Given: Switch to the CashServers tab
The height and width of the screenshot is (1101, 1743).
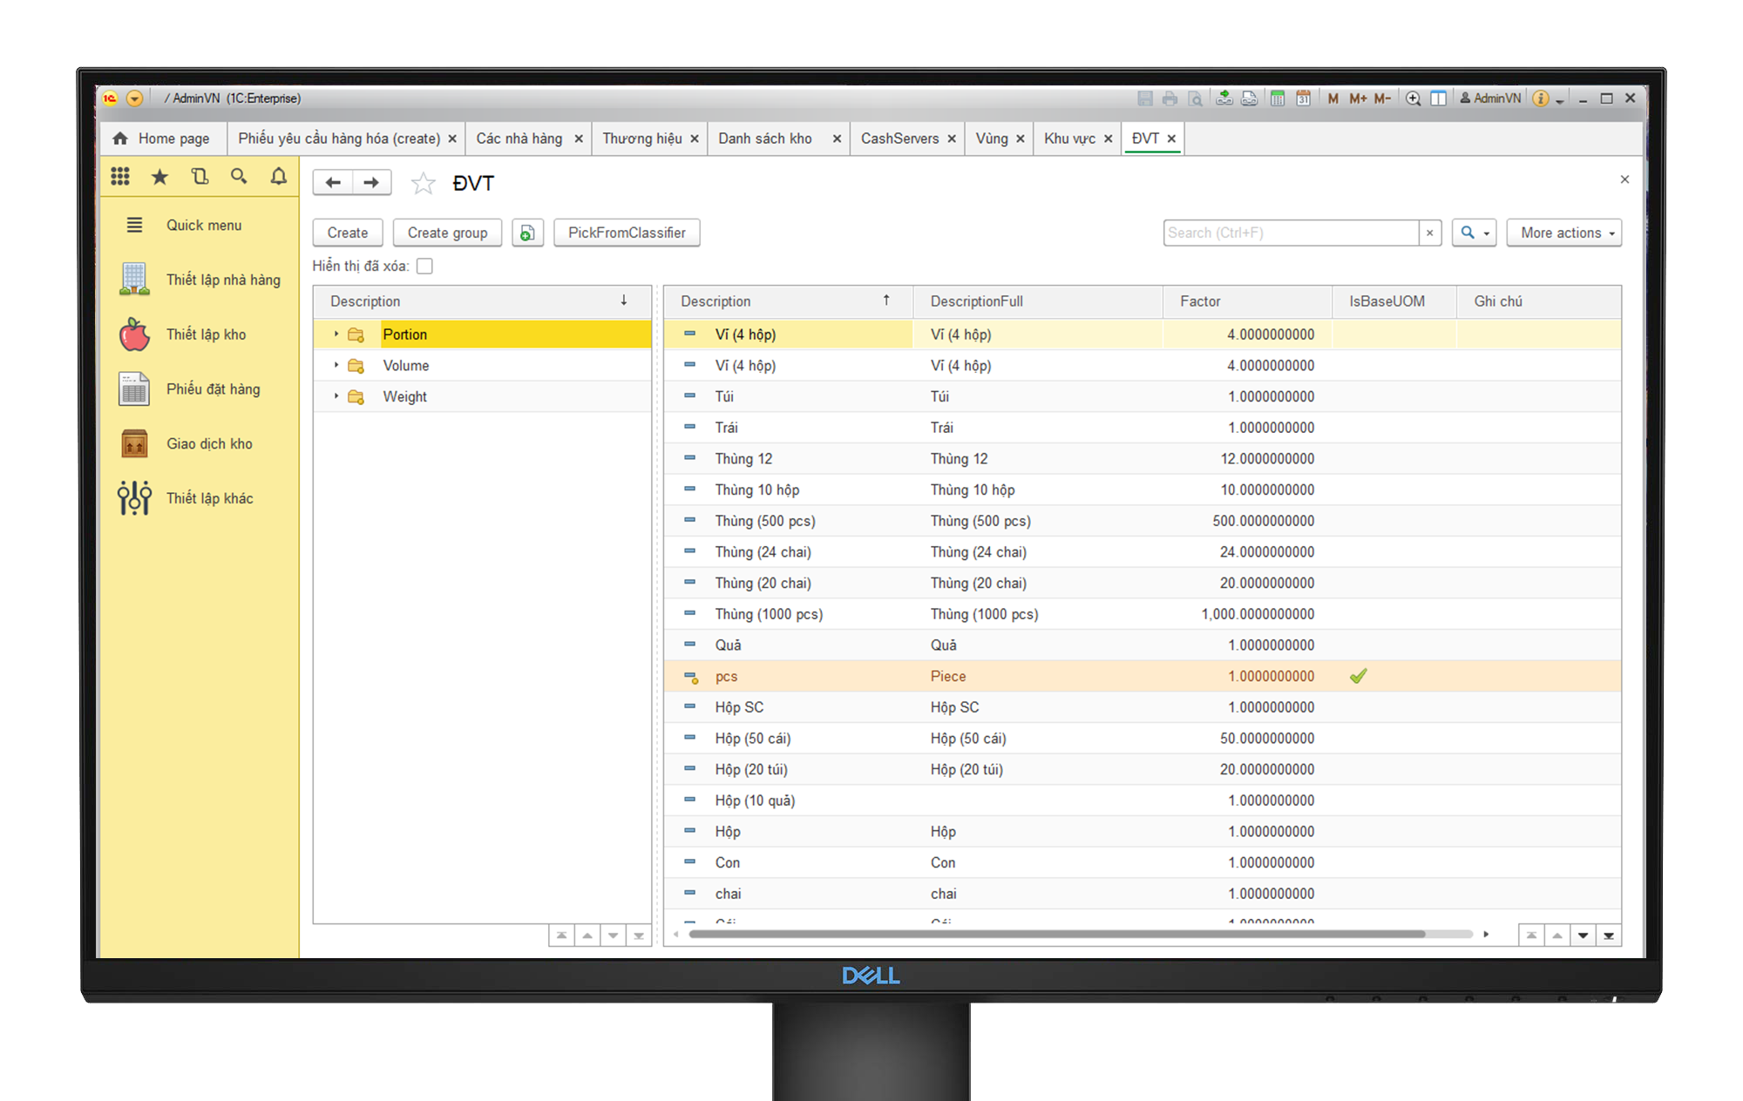Looking at the screenshot, I should 899,138.
